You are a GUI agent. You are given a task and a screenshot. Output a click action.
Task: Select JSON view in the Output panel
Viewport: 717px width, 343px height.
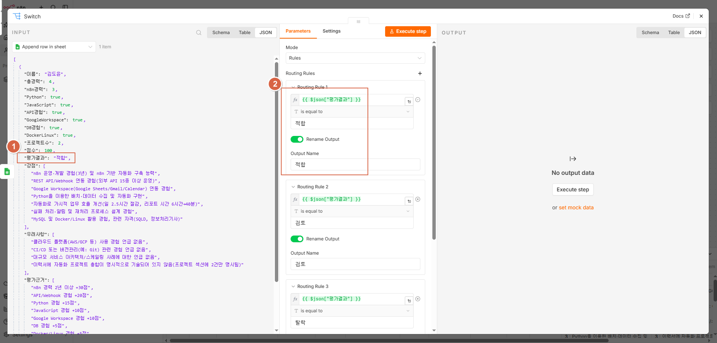[695, 33]
